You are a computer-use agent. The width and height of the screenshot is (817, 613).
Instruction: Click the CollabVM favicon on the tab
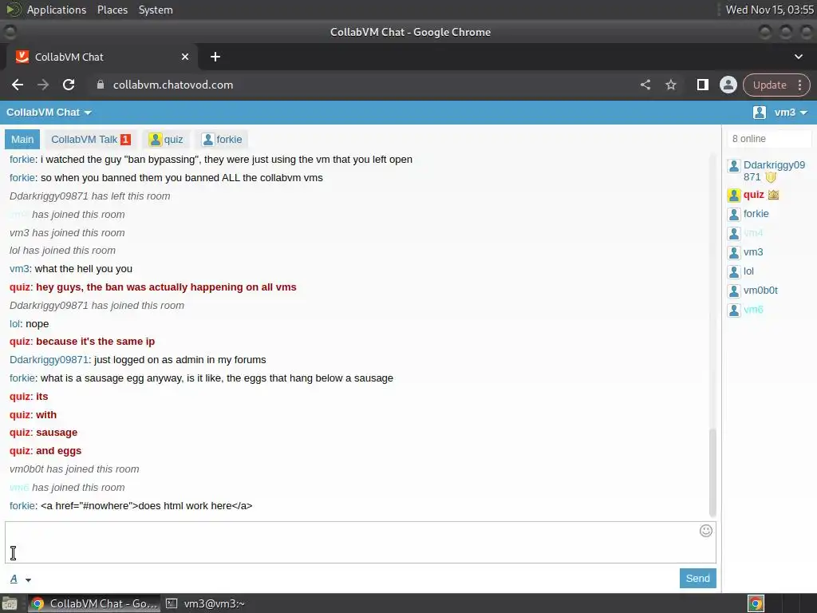pyautogui.click(x=22, y=57)
